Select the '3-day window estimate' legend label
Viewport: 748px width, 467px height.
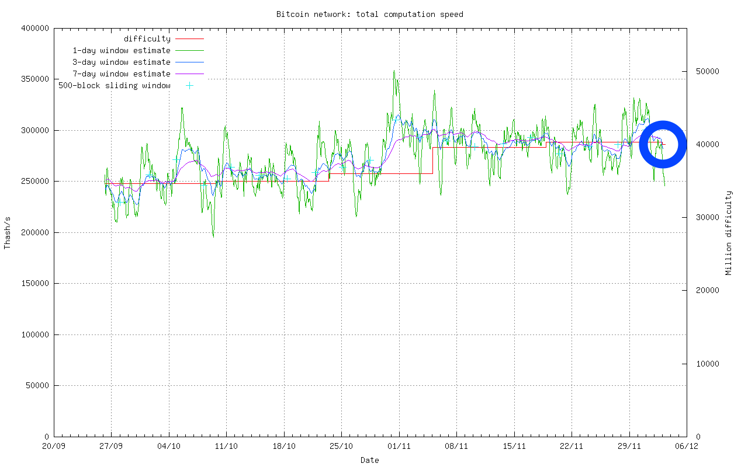point(122,62)
